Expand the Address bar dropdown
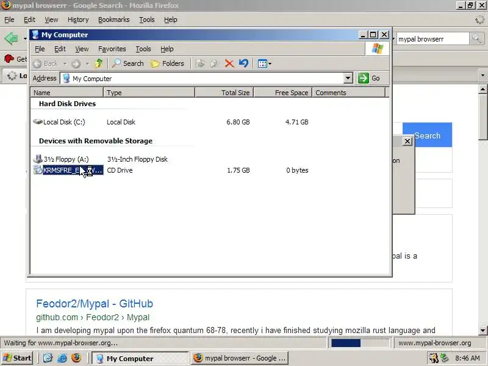Screen dimensions: 488x366 (348, 78)
